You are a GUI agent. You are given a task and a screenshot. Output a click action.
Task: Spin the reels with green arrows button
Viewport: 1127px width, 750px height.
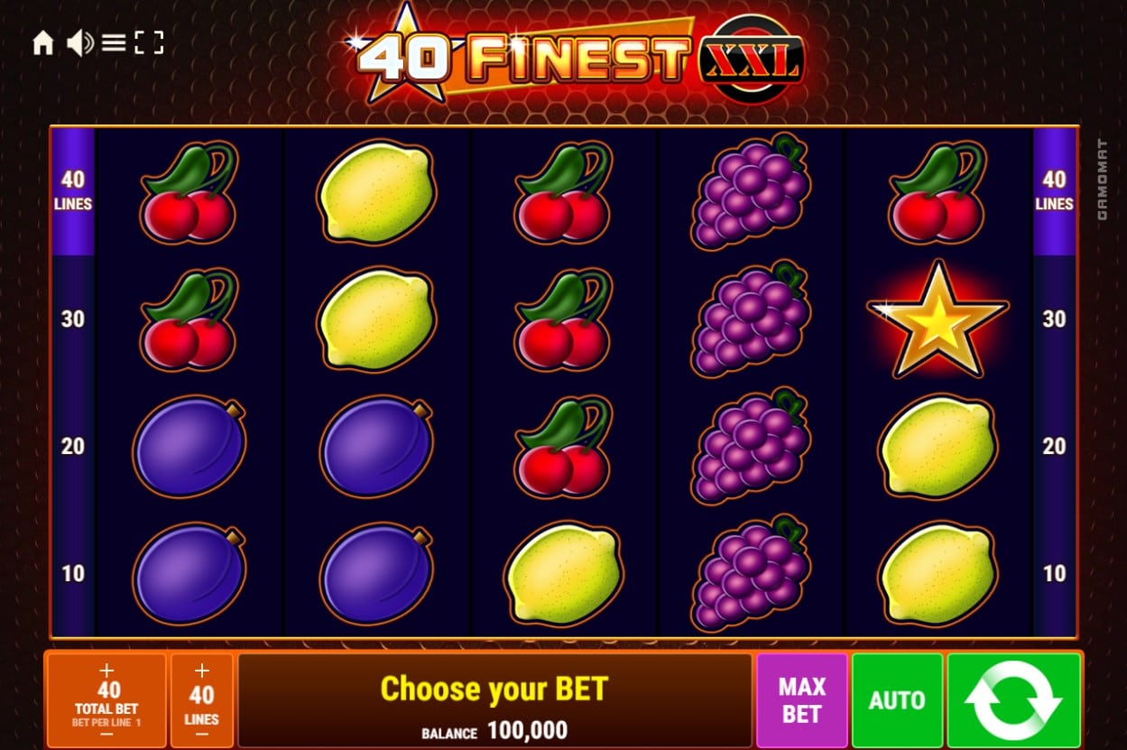(x=1014, y=700)
